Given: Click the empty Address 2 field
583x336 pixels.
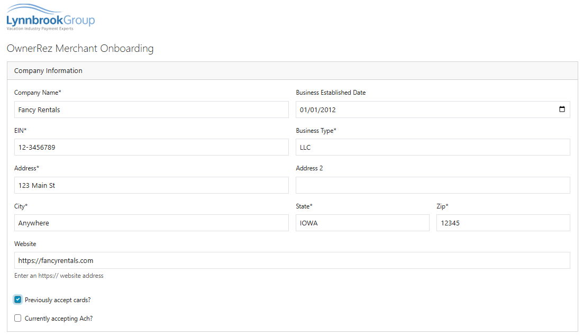Looking at the screenshot, I should [x=433, y=185].
